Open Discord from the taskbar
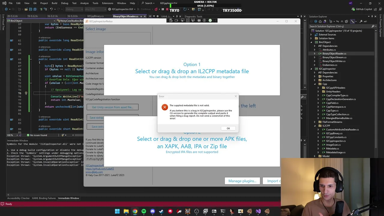Viewport: 384px width, 216px height. [152, 211]
